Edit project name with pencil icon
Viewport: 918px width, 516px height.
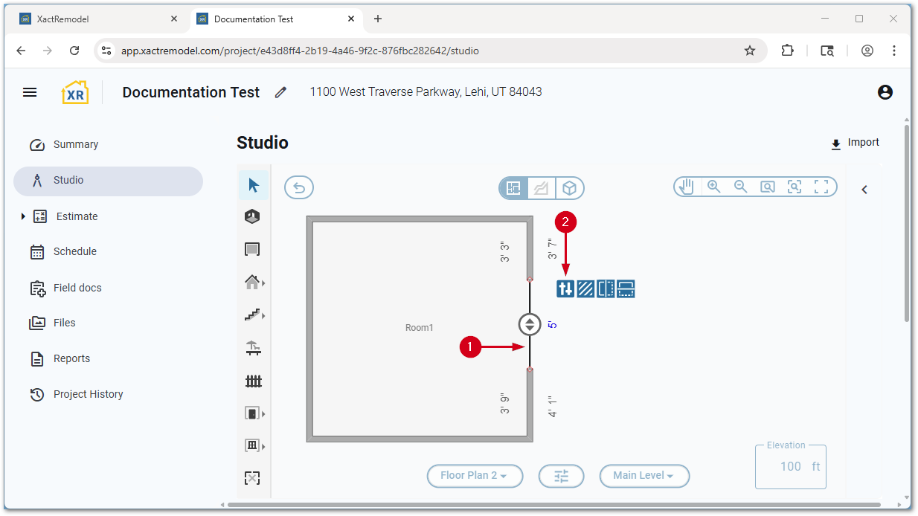tap(280, 93)
